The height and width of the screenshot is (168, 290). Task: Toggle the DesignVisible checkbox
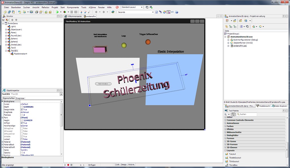coord(22,110)
